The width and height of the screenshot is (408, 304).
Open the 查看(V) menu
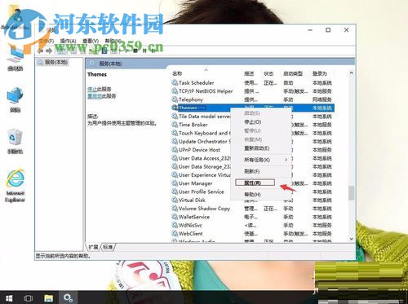(x=91, y=41)
